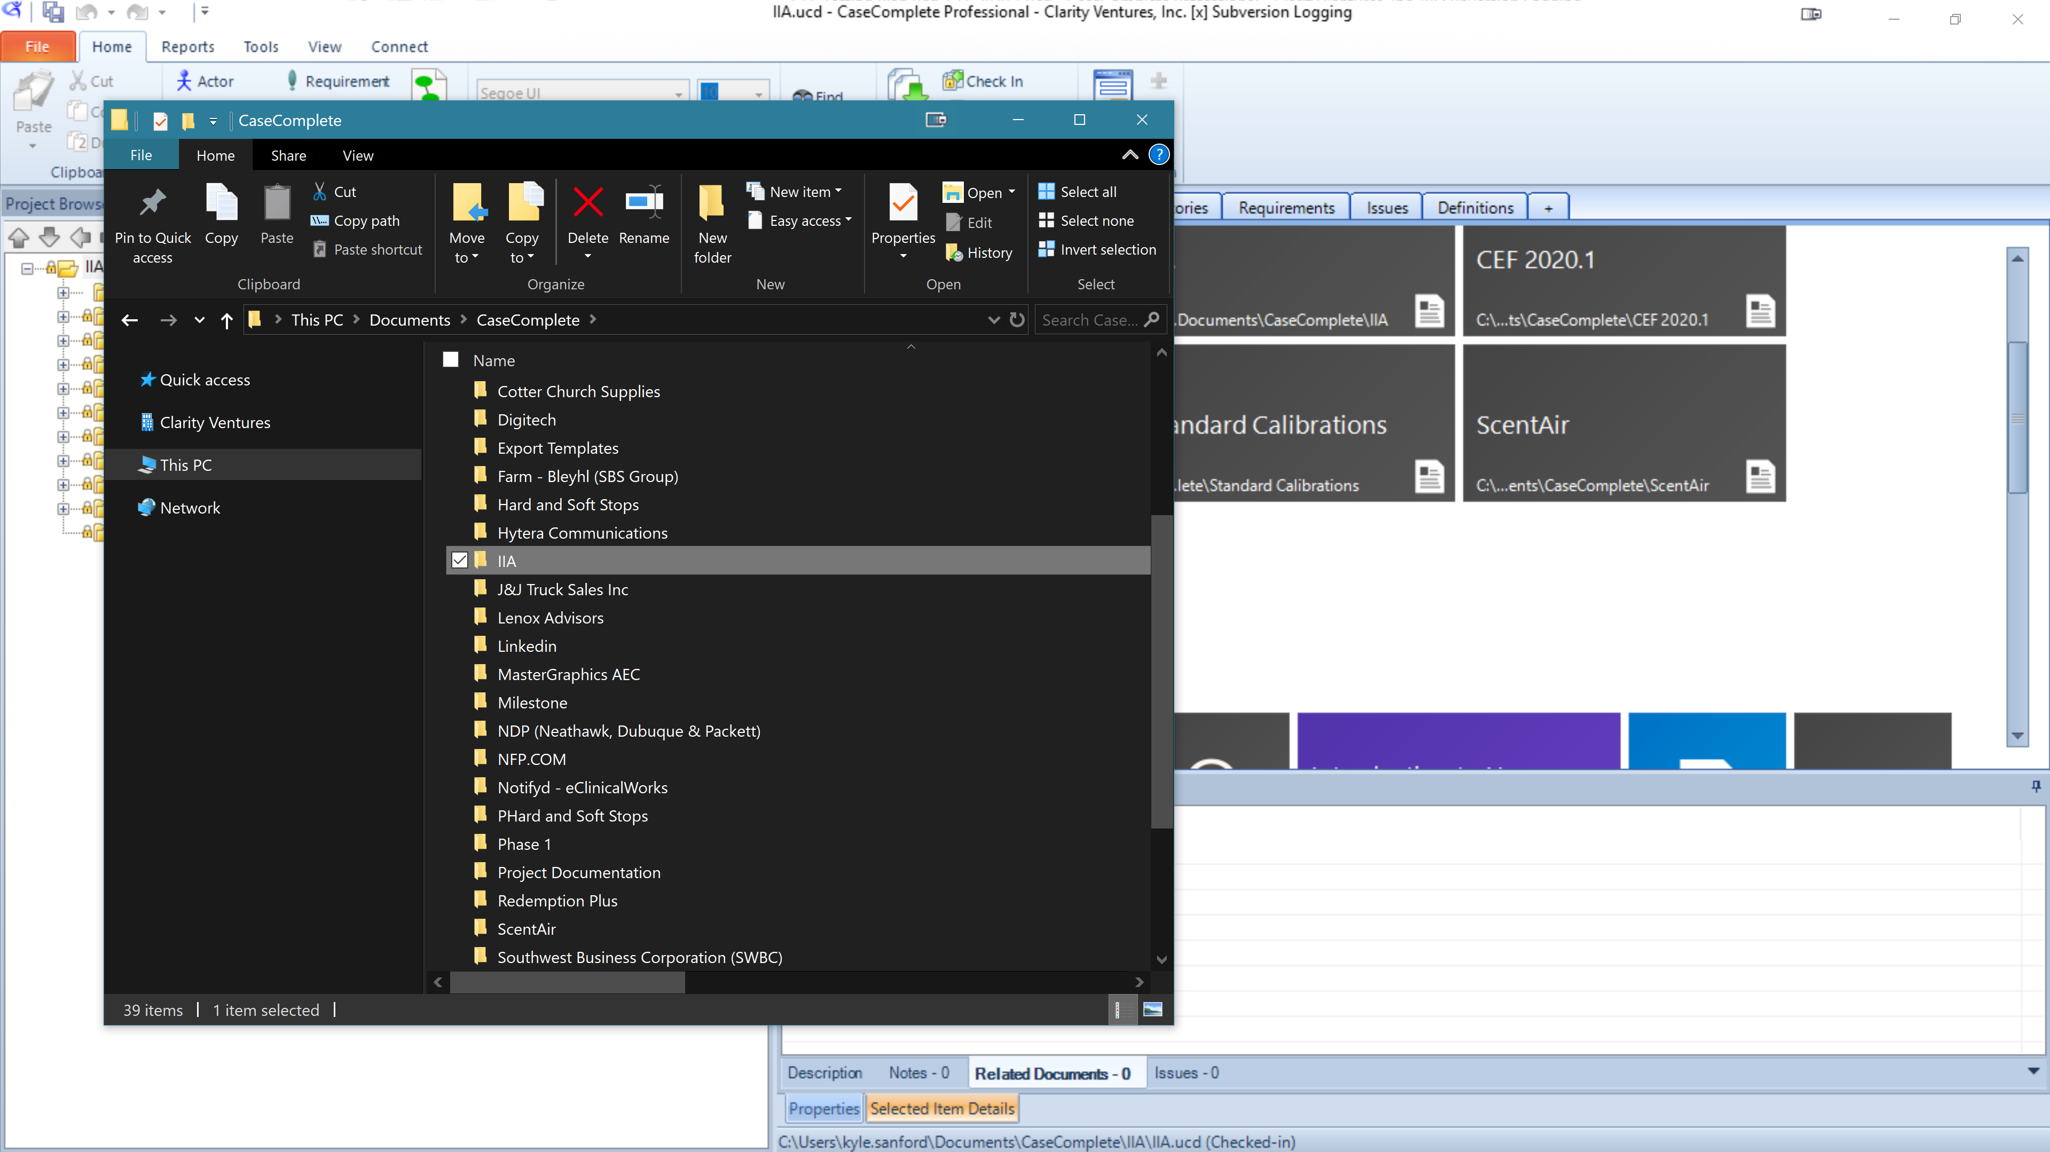Switch to large icons view in Explorer status bar
This screenshot has height=1152, width=2050.
(1152, 1009)
